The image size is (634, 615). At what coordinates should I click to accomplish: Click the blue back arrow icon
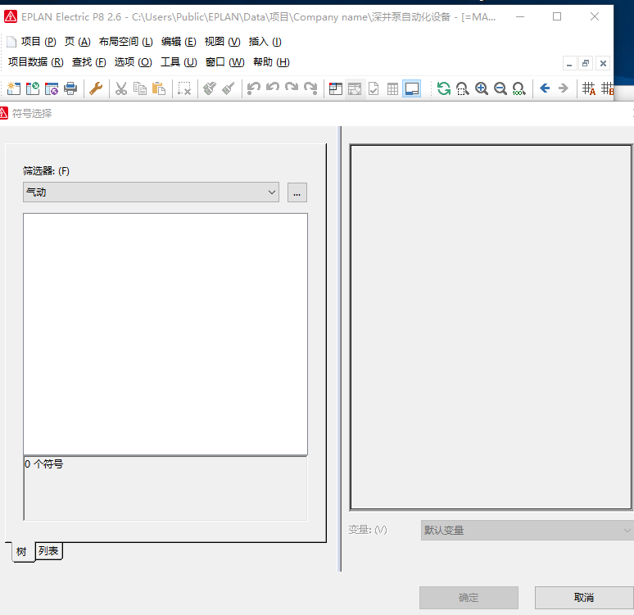[544, 88]
